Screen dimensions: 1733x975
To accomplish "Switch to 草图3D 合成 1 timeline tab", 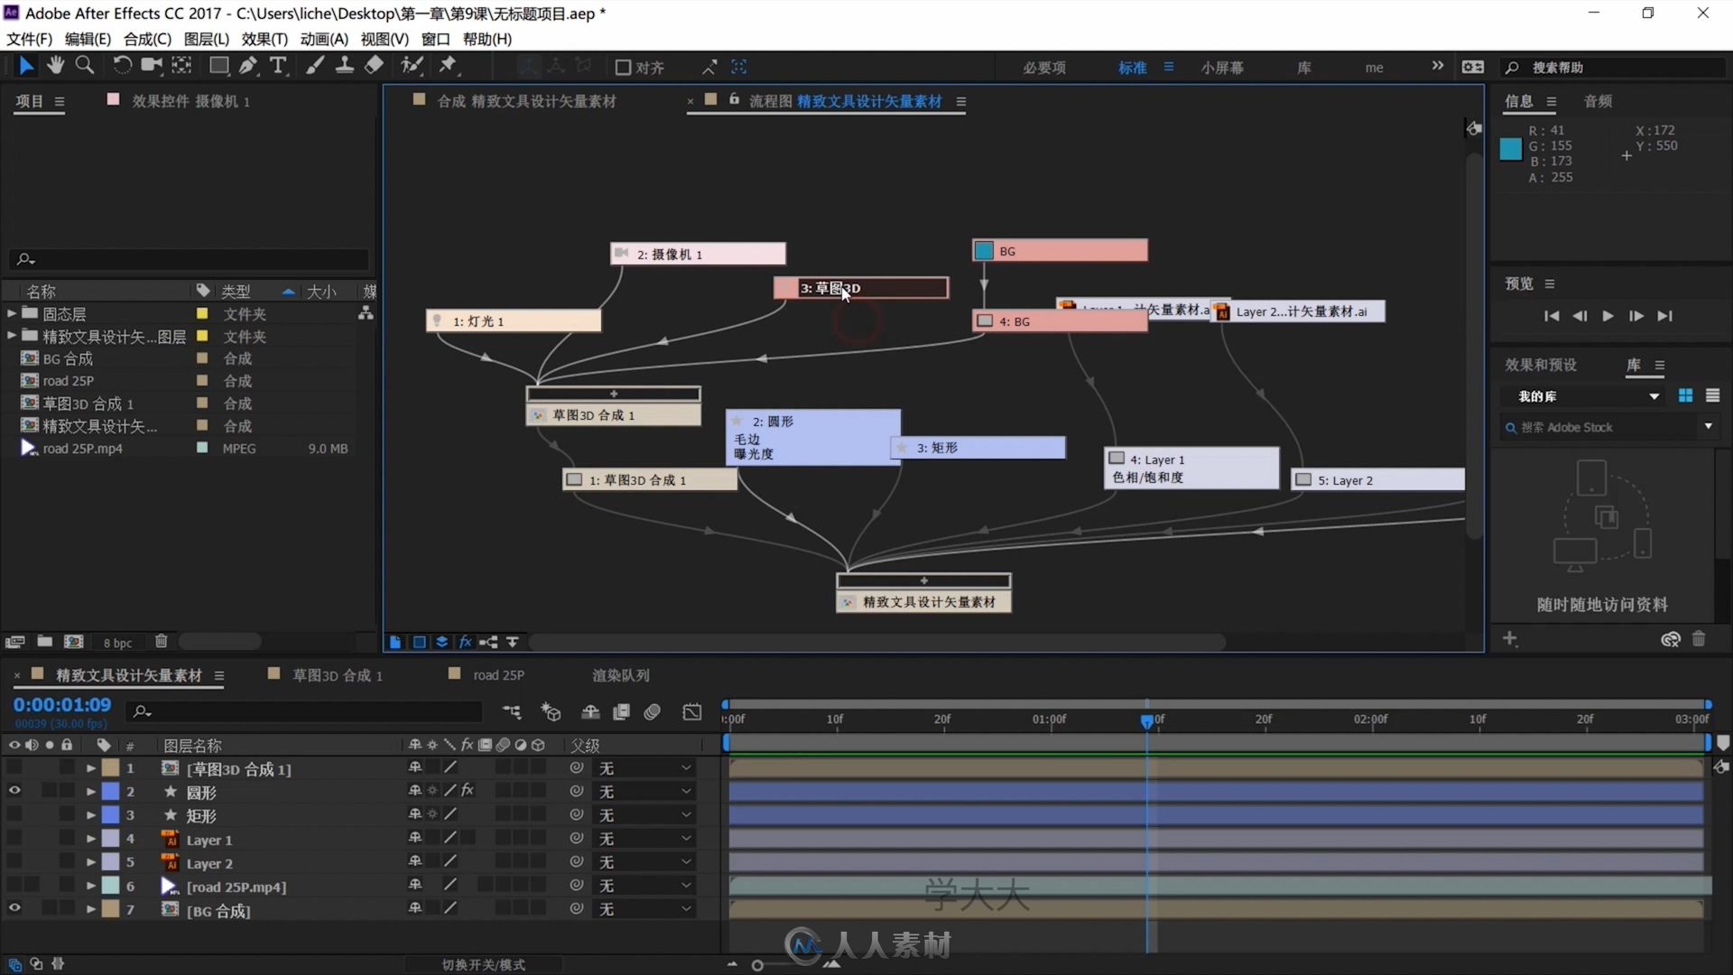I will 337,674.
